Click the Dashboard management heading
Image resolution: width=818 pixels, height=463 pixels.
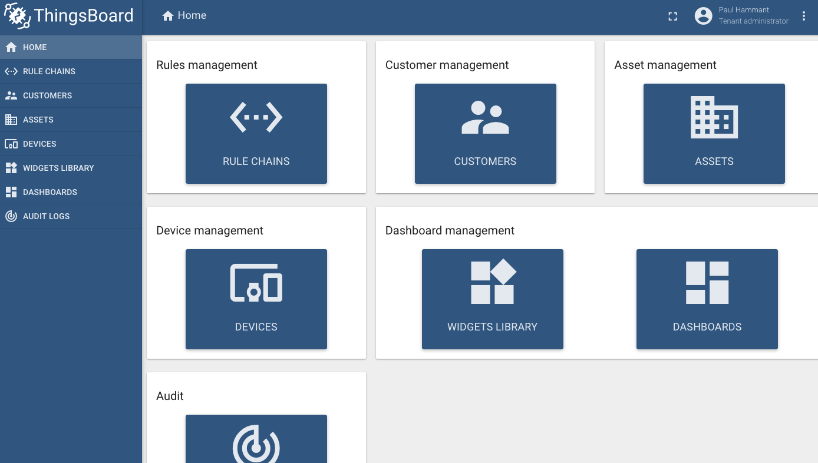450,231
